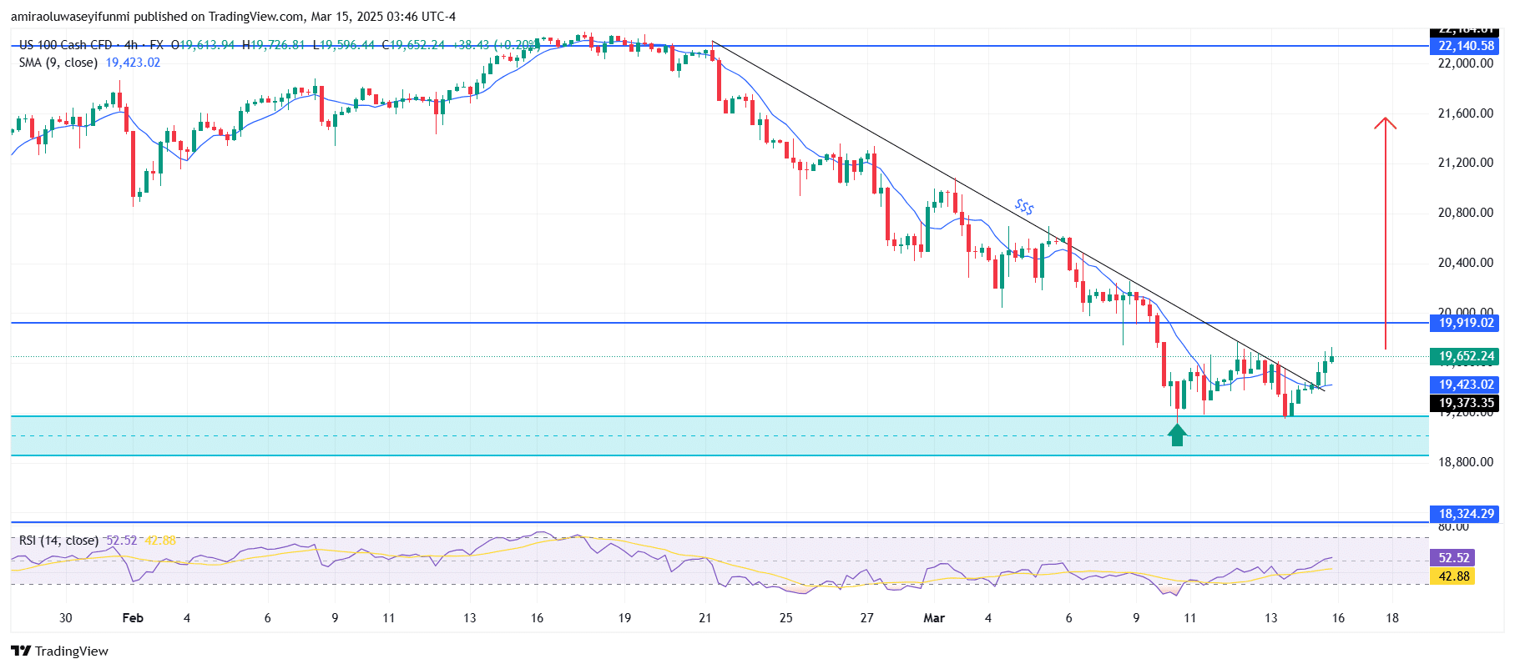Select the green up arrow marker on support zone
1515x669 pixels.
point(1177,435)
